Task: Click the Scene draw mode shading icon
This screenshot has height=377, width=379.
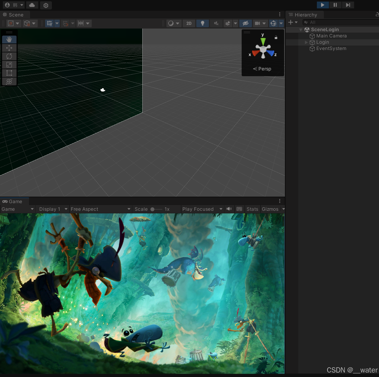Action: (171, 23)
